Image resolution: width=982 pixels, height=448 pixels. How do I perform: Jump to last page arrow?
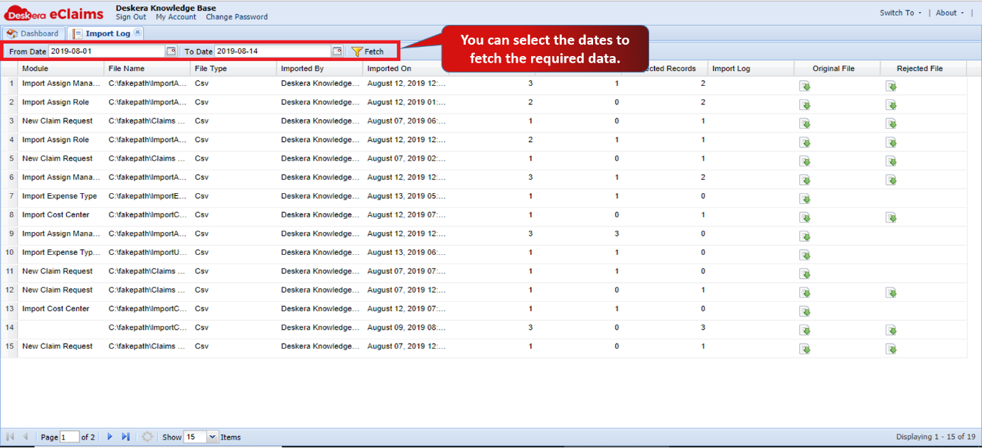[x=126, y=437]
